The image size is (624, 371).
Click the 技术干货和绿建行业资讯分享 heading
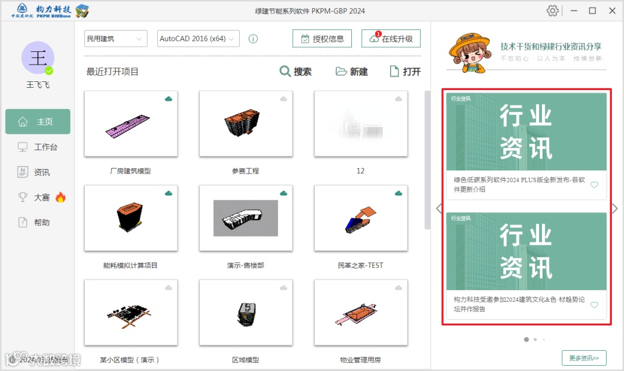click(x=551, y=47)
